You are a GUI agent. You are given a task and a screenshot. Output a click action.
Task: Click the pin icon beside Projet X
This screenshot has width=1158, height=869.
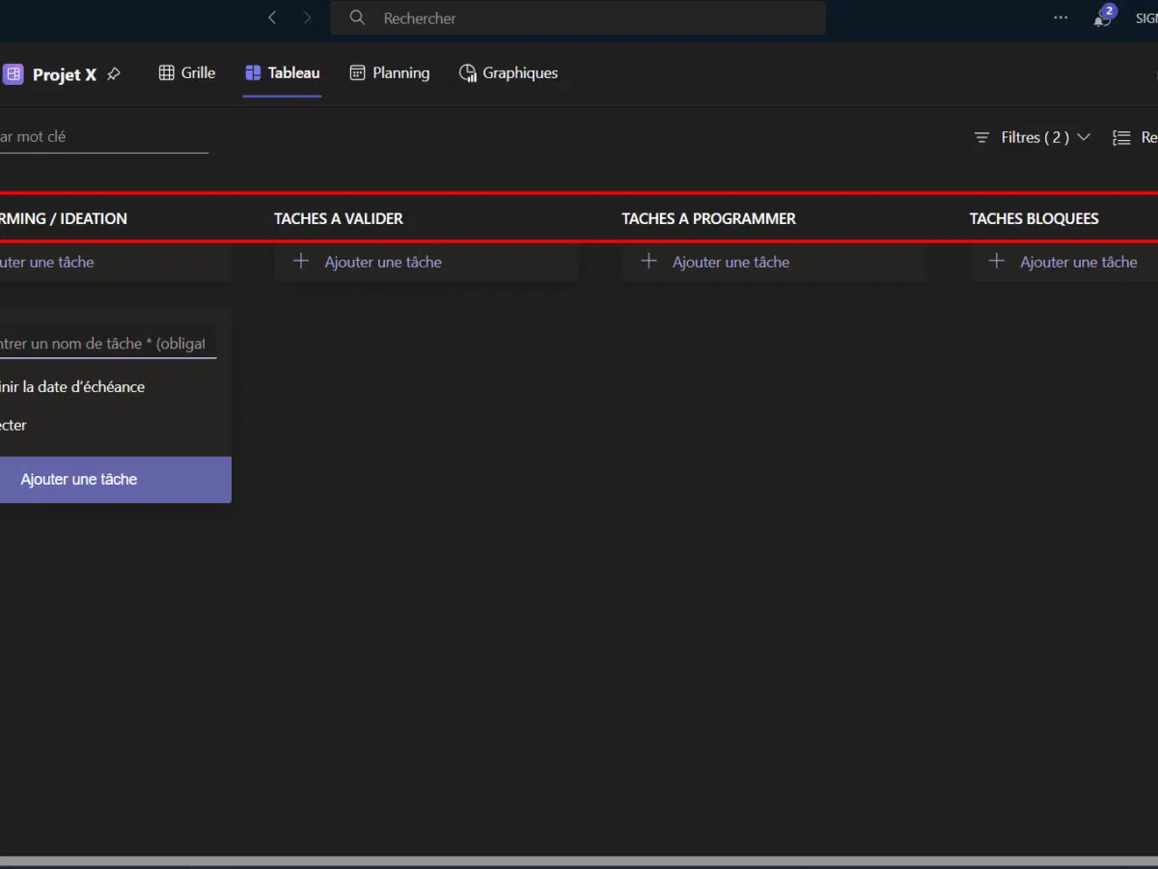pyautogui.click(x=114, y=73)
